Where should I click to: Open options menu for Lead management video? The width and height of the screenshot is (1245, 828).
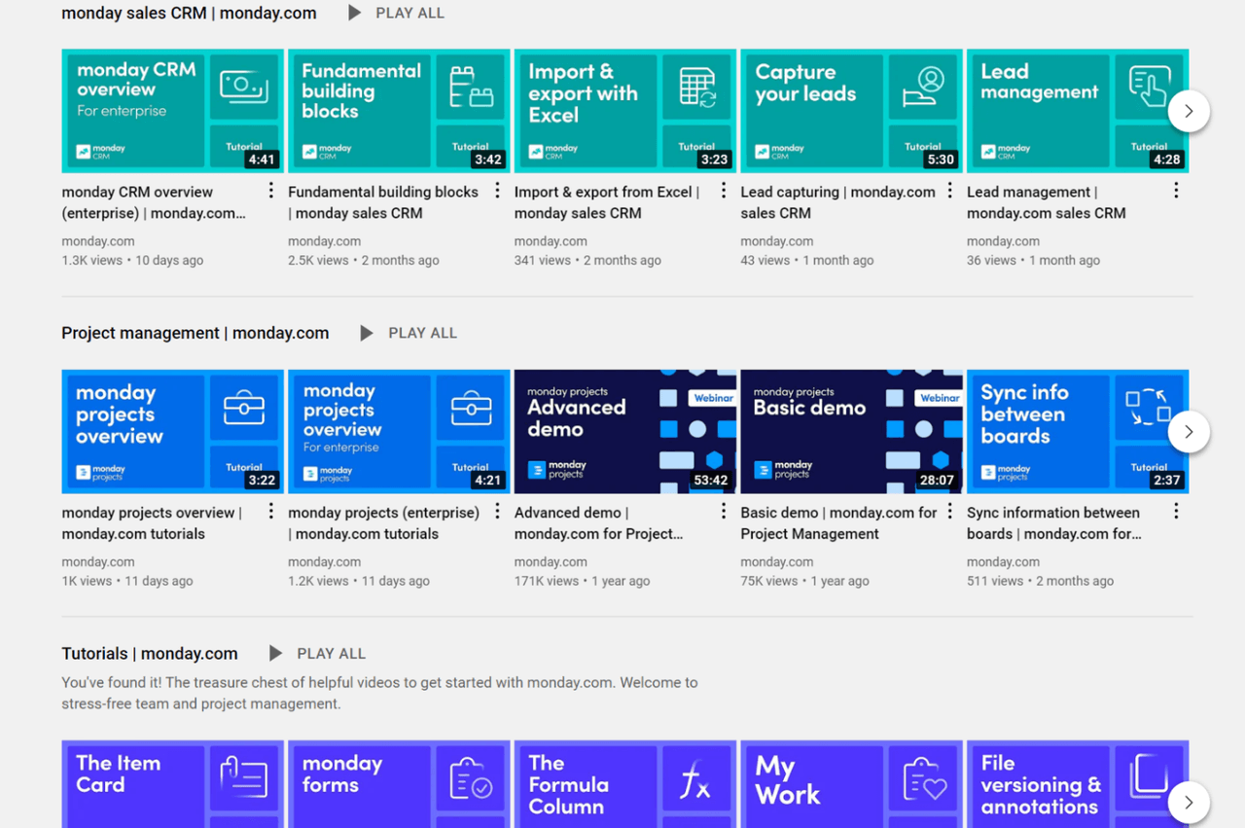(x=1176, y=191)
